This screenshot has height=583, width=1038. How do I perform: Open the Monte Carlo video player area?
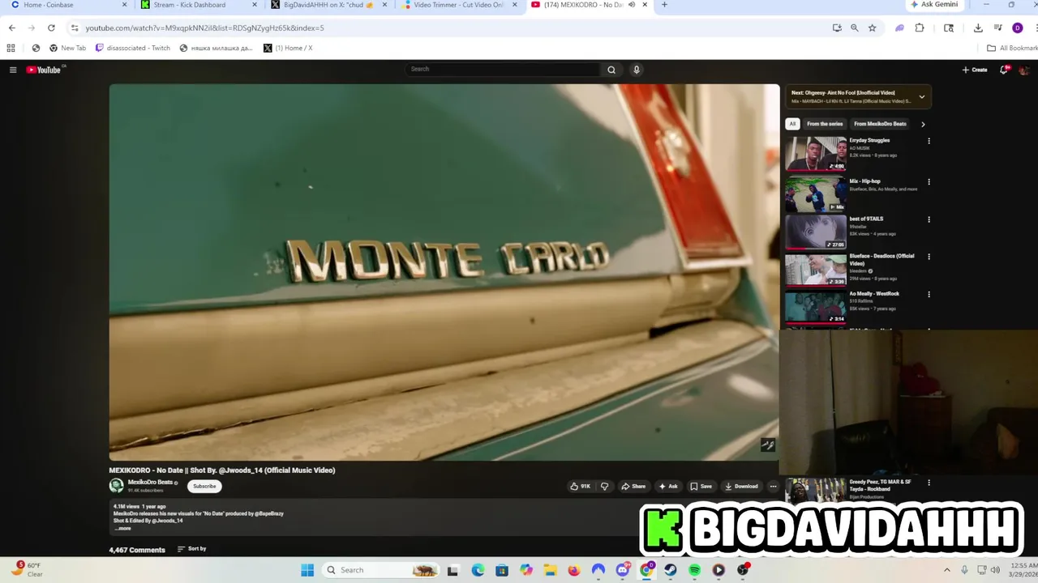(444, 272)
